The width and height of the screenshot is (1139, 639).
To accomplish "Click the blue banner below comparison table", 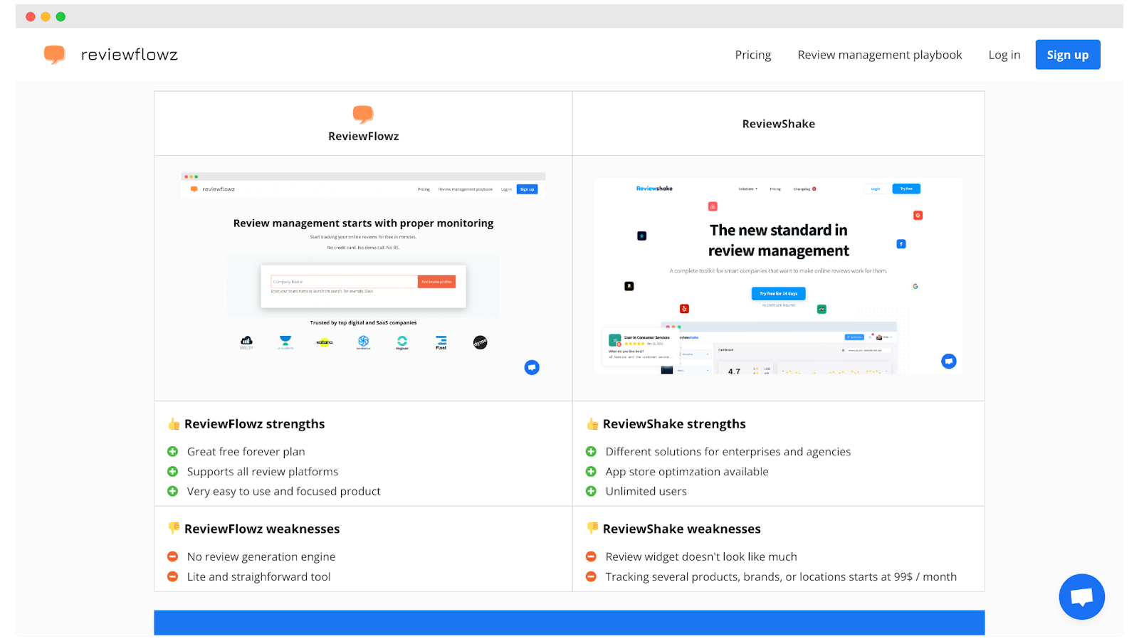I will pos(569,623).
